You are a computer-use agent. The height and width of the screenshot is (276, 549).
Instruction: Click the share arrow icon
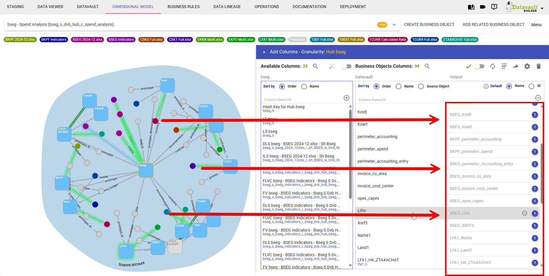tap(516, 66)
